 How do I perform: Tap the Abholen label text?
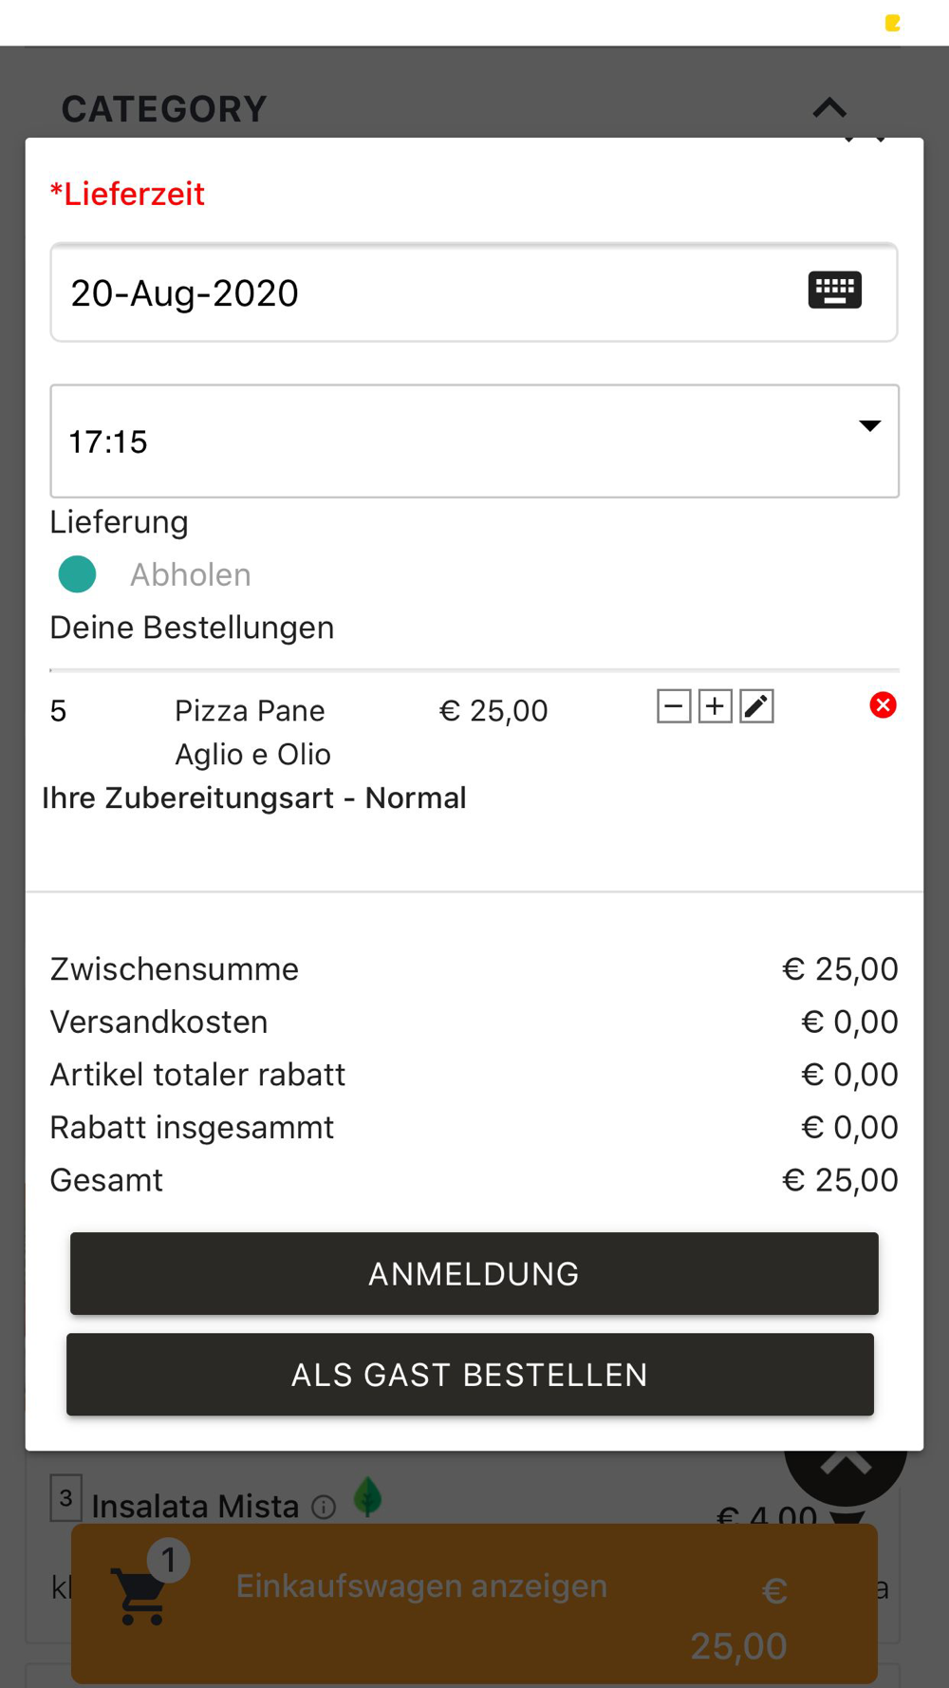click(x=190, y=574)
